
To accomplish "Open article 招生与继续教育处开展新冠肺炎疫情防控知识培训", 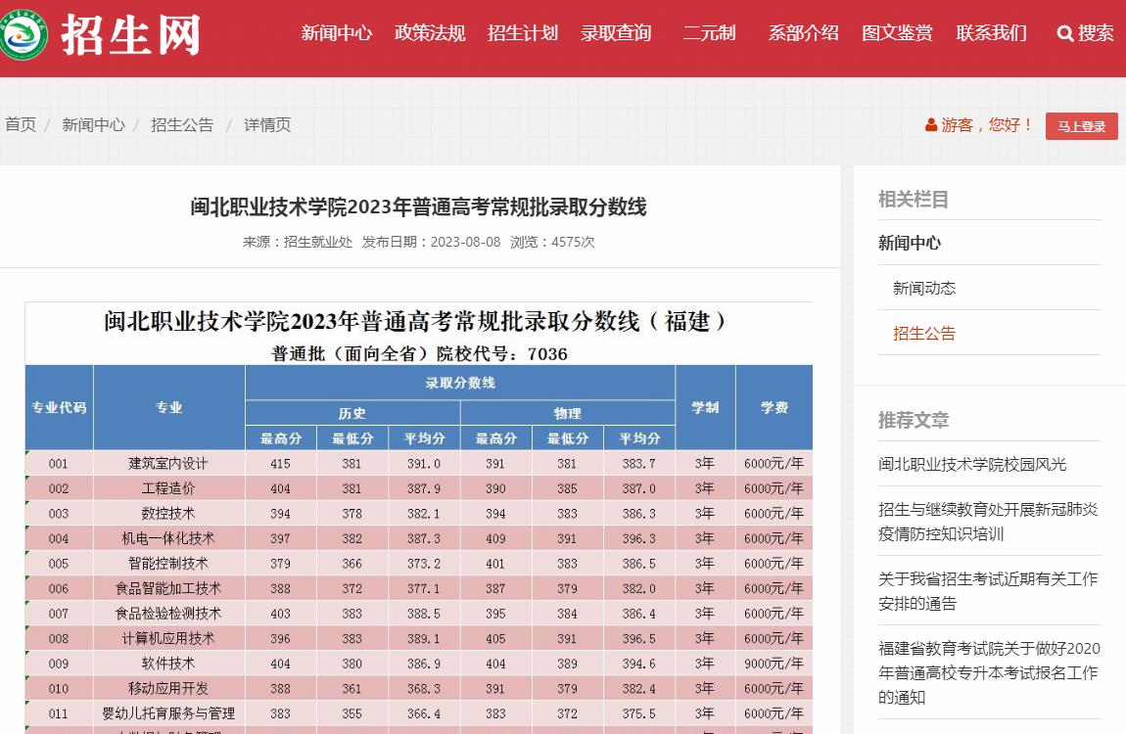I will coord(988,522).
